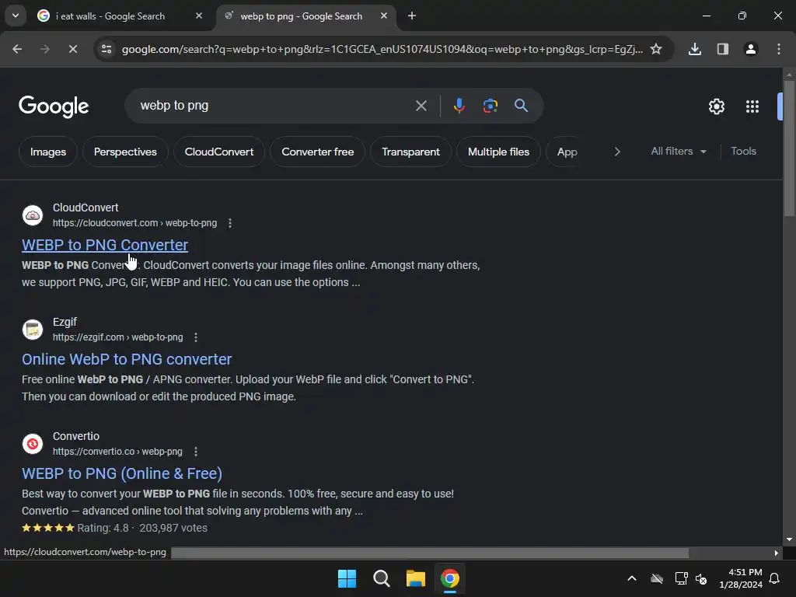Bookmark this page with the star icon

tap(656, 49)
